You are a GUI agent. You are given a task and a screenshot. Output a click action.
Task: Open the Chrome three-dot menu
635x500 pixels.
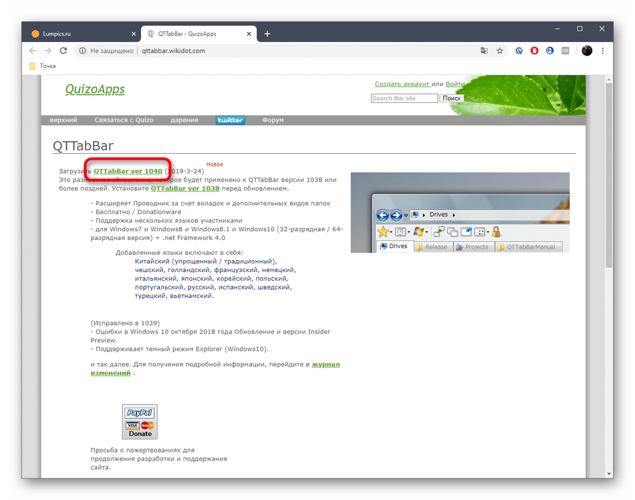coord(604,51)
